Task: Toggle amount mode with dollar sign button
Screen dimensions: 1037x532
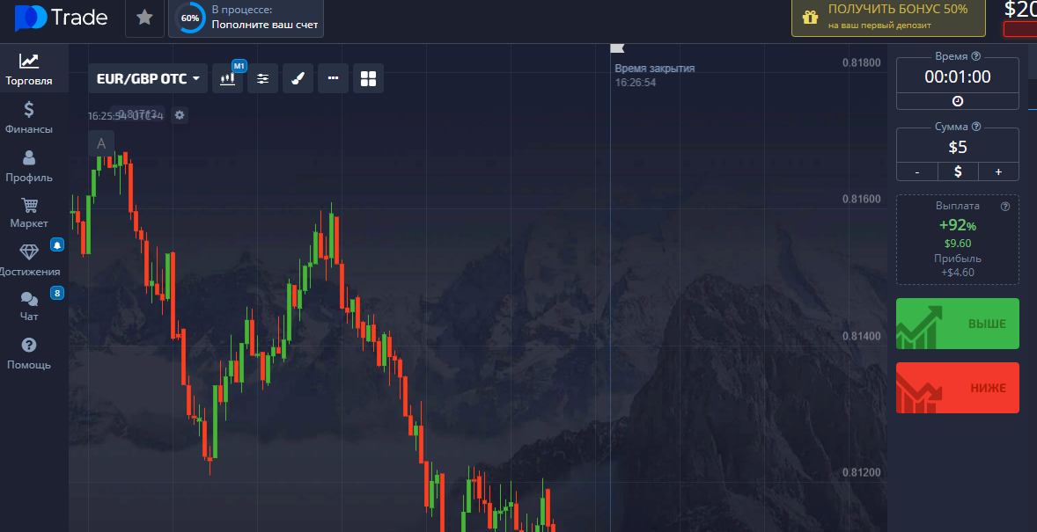Action: coord(958,171)
